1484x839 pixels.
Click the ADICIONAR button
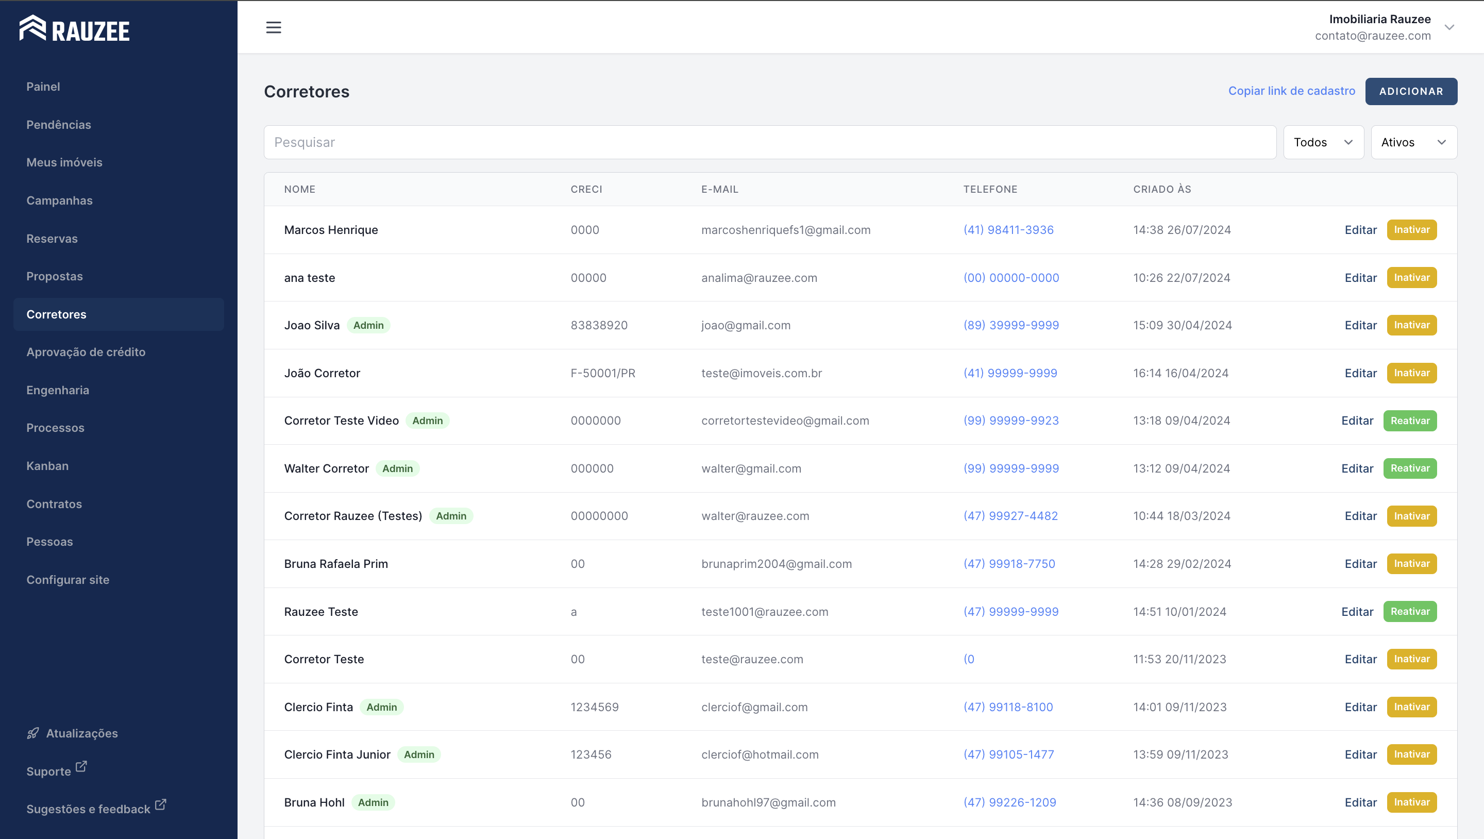coord(1411,91)
